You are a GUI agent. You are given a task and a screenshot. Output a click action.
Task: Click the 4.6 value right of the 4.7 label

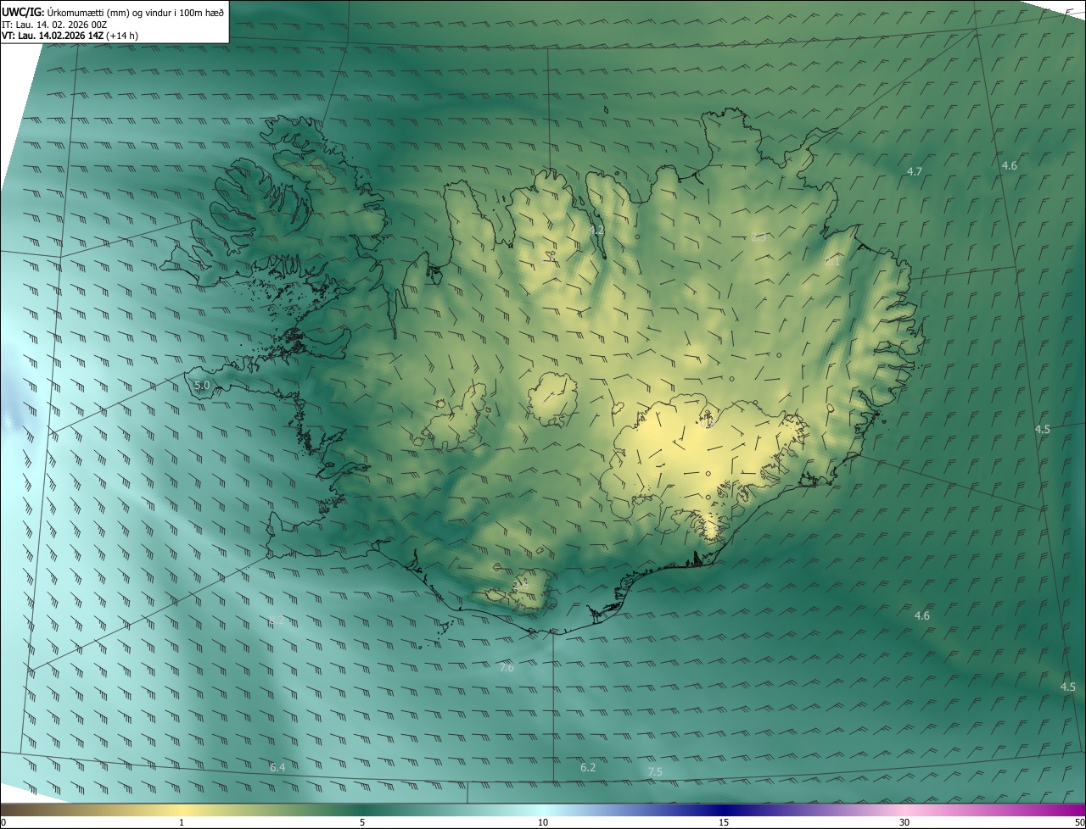(1009, 165)
